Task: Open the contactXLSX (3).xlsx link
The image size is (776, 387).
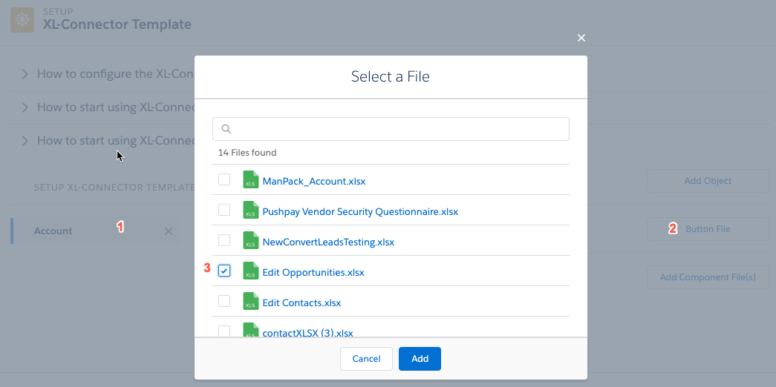Action: [307, 333]
